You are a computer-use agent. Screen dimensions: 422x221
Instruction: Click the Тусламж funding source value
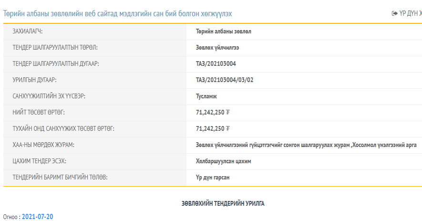pyautogui.click(x=206, y=96)
